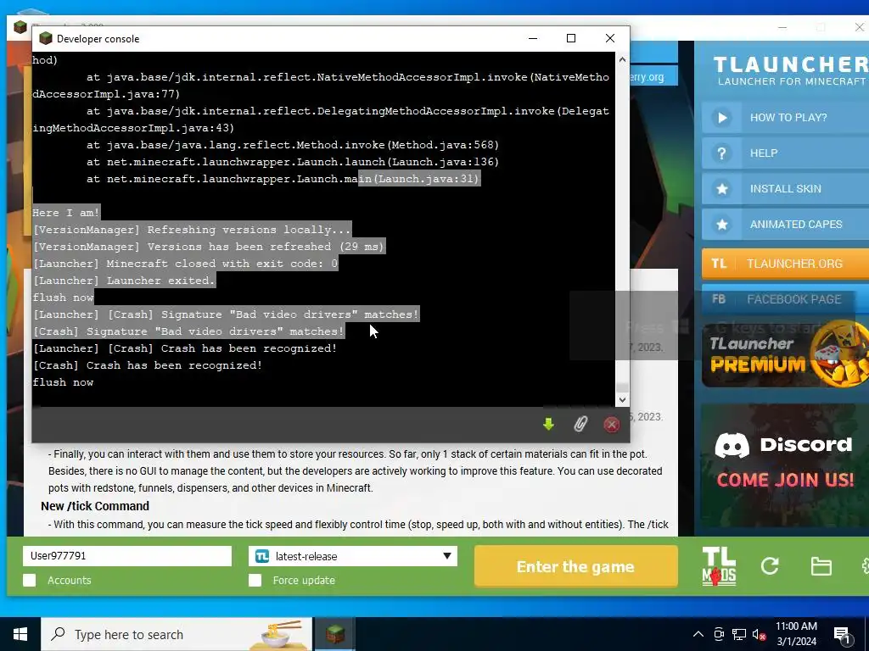
Task: Minimize the Developer console window
Action: coord(533,38)
